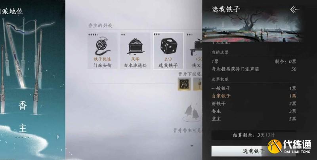317x160 pixels.
Task: Open the partially hidden 侠义 card
Action: [194, 51]
